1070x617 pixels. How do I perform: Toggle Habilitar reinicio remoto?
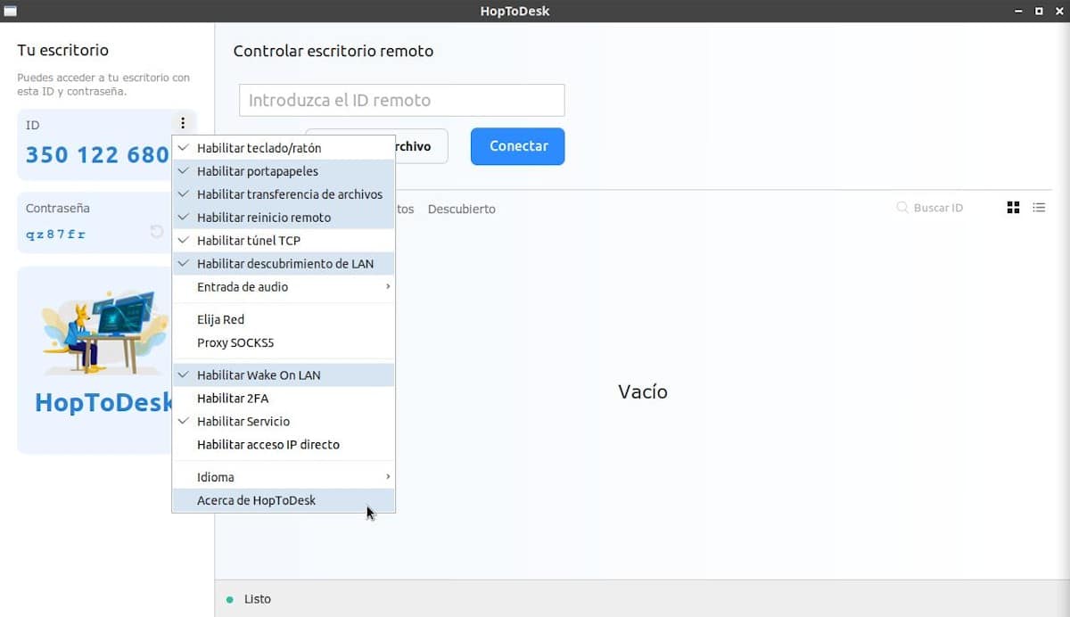coord(284,218)
